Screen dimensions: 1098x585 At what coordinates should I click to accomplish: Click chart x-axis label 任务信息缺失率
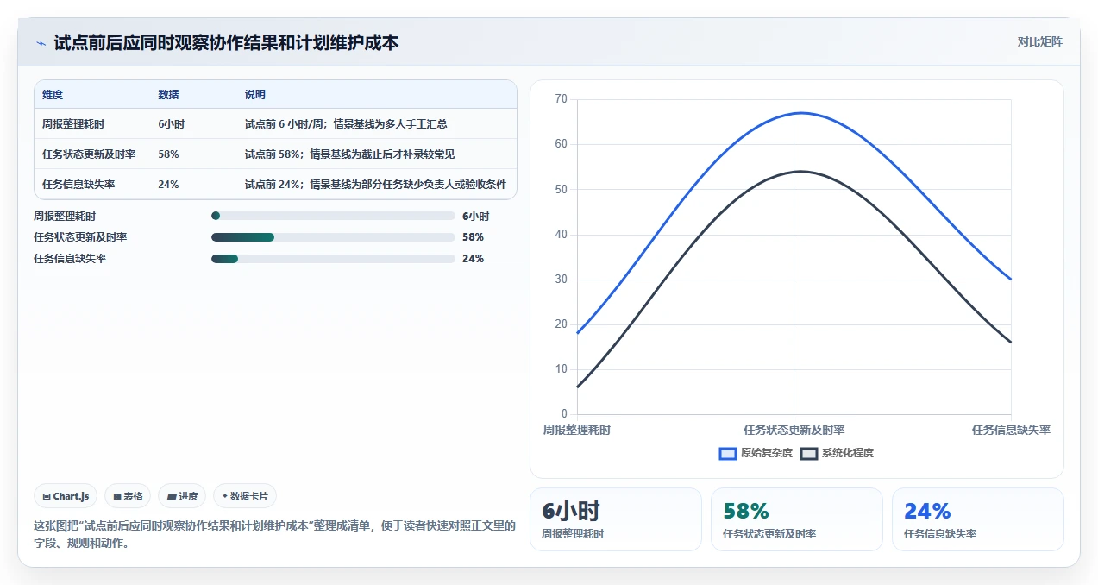[x=1011, y=430]
